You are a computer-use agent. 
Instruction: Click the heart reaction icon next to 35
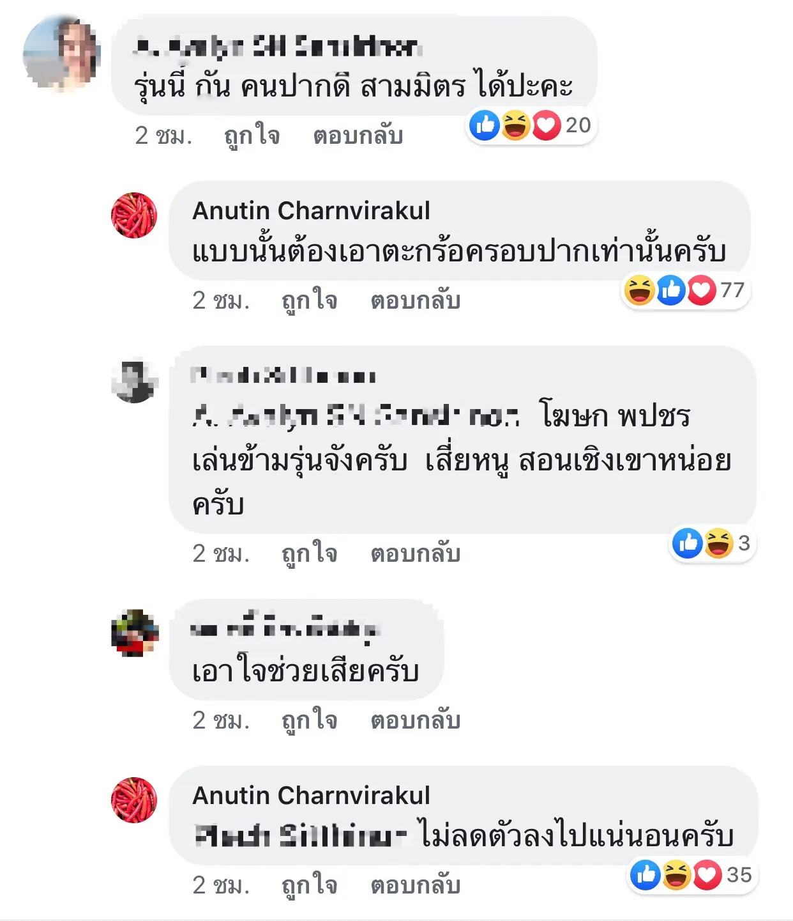tap(707, 875)
